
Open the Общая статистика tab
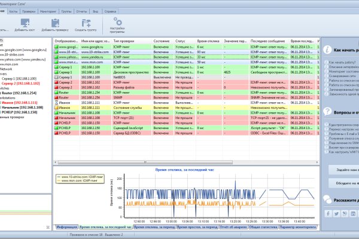pos(260,228)
